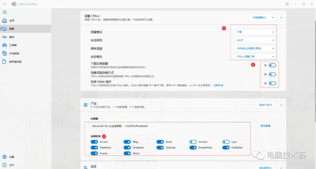
Task: Turn on the Groove toggle
Action: click(x=193, y=142)
